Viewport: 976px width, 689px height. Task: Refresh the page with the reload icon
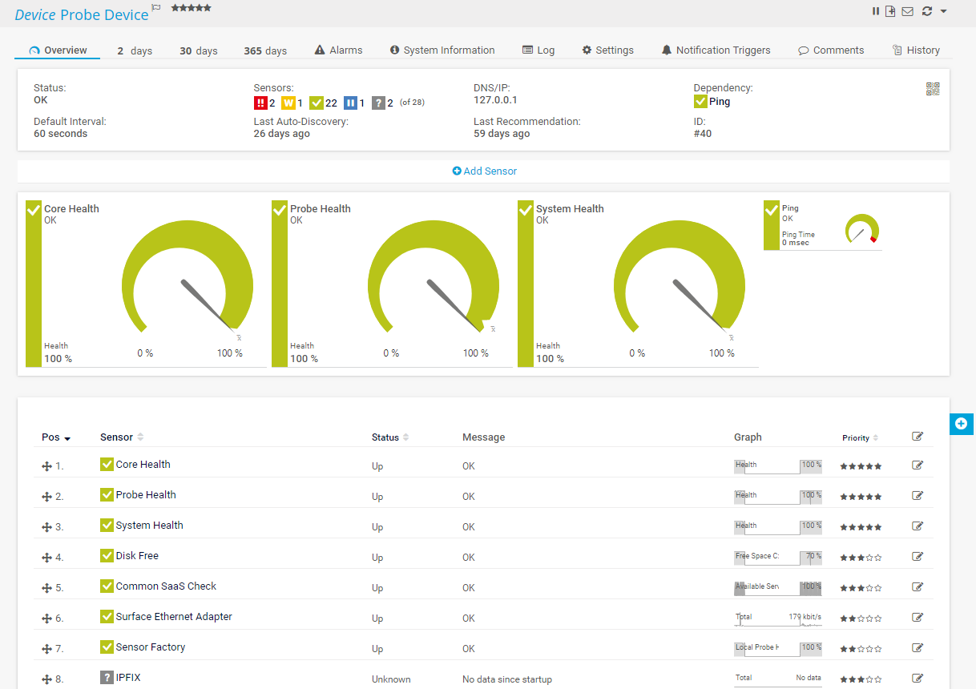click(x=927, y=11)
